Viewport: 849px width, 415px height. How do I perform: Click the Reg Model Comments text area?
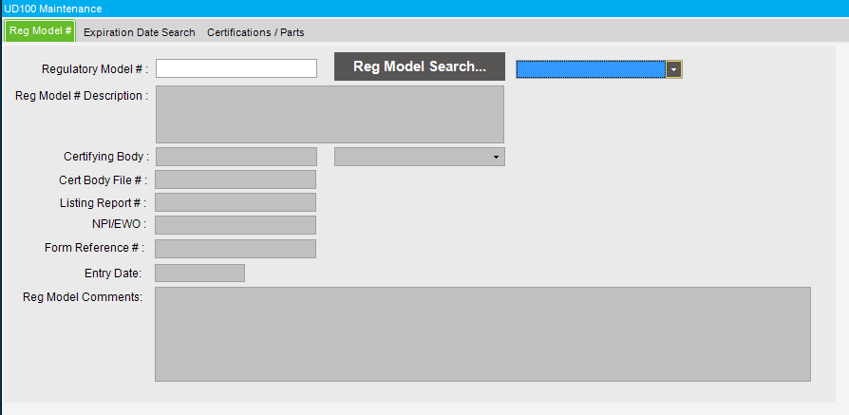(x=483, y=334)
